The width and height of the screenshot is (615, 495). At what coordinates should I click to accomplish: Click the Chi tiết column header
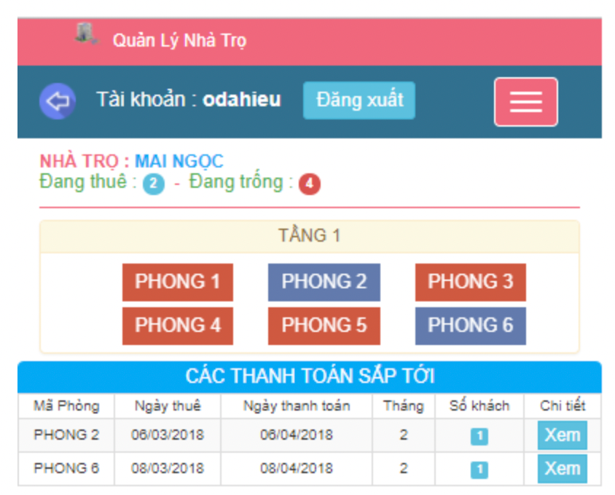point(563,405)
